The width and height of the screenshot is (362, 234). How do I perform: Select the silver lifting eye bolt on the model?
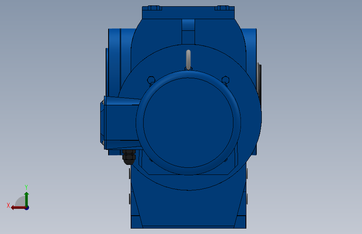pos(188,60)
